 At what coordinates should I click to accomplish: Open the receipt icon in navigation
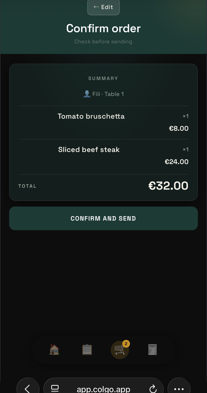coord(152,349)
